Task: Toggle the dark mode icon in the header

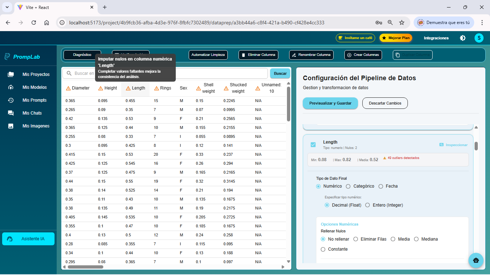Action: coord(463,38)
